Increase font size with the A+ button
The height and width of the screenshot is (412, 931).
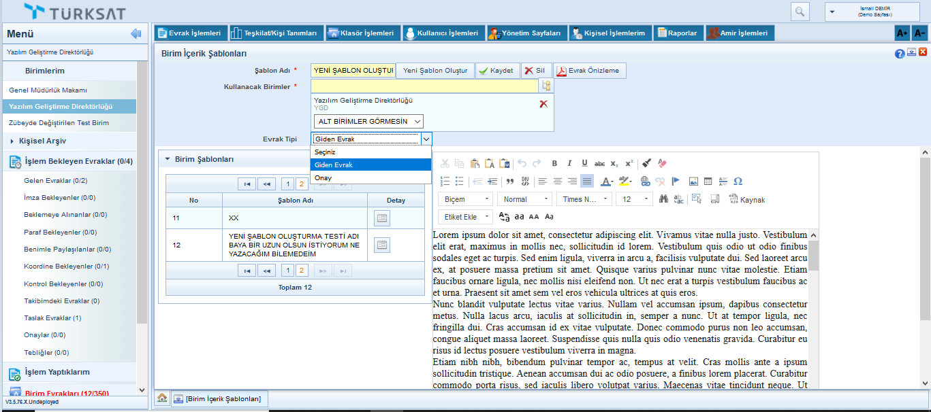pos(902,33)
